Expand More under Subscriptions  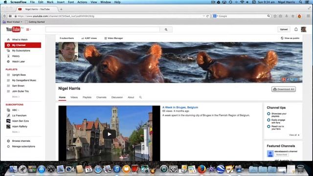click(16, 132)
